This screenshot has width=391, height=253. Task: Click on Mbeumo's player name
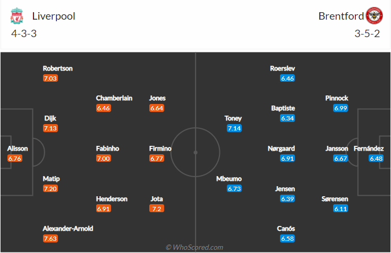click(228, 179)
